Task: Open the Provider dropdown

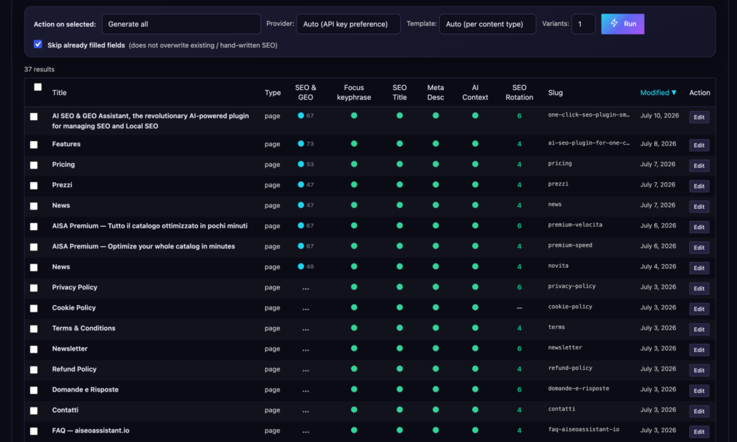Action: click(x=348, y=24)
